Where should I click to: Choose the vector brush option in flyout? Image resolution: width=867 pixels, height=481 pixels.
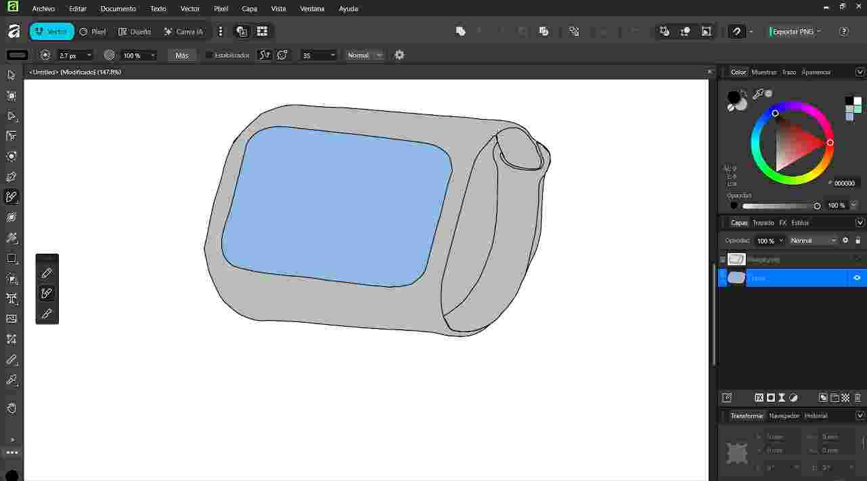47,294
